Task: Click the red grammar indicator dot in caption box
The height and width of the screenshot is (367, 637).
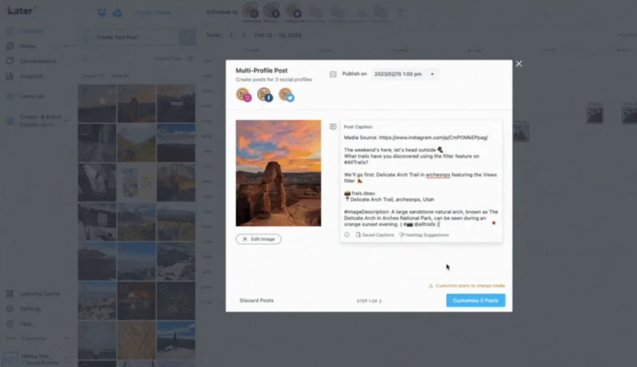Action: pyautogui.click(x=493, y=223)
